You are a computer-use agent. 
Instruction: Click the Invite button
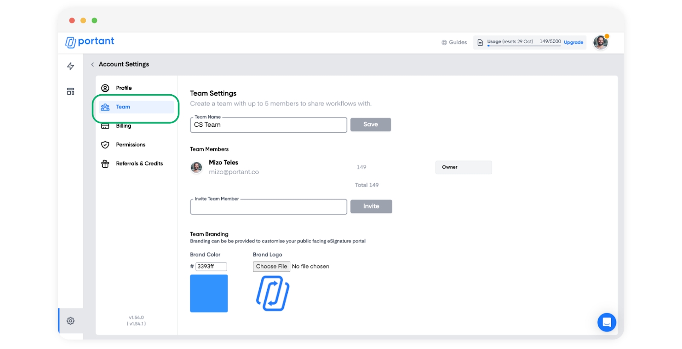(371, 206)
